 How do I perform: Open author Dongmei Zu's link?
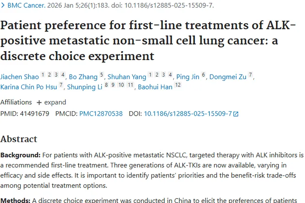click(228, 77)
